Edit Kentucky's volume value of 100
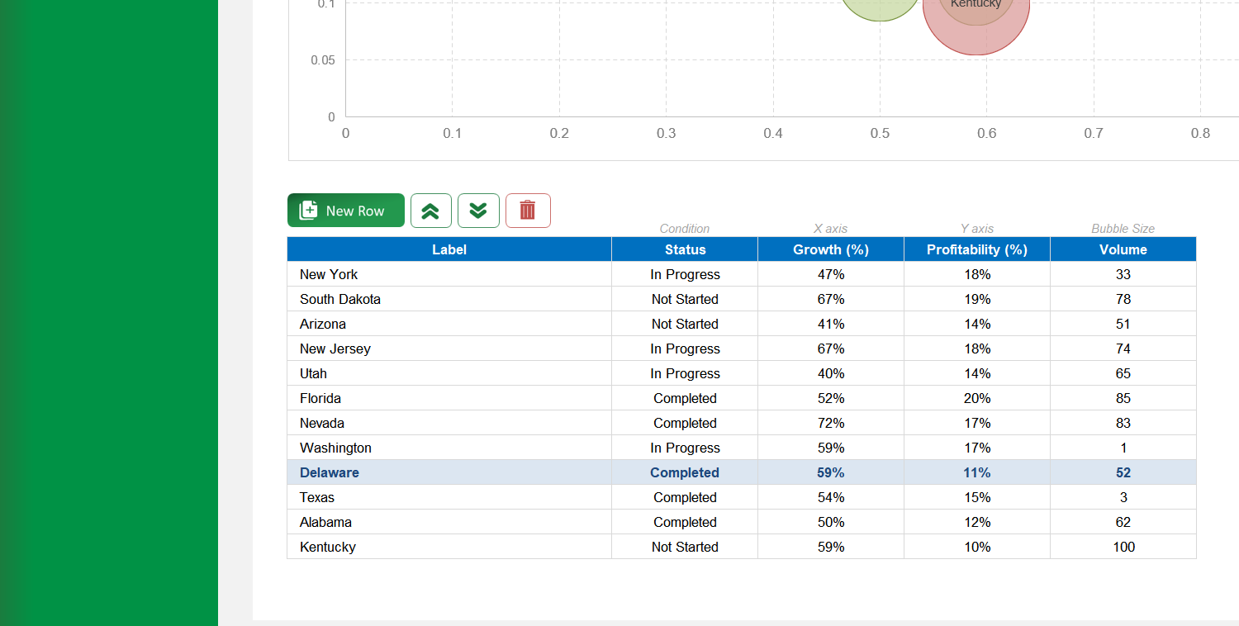The width and height of the screenshot is (1239, 626). [x=1123, y=547]
